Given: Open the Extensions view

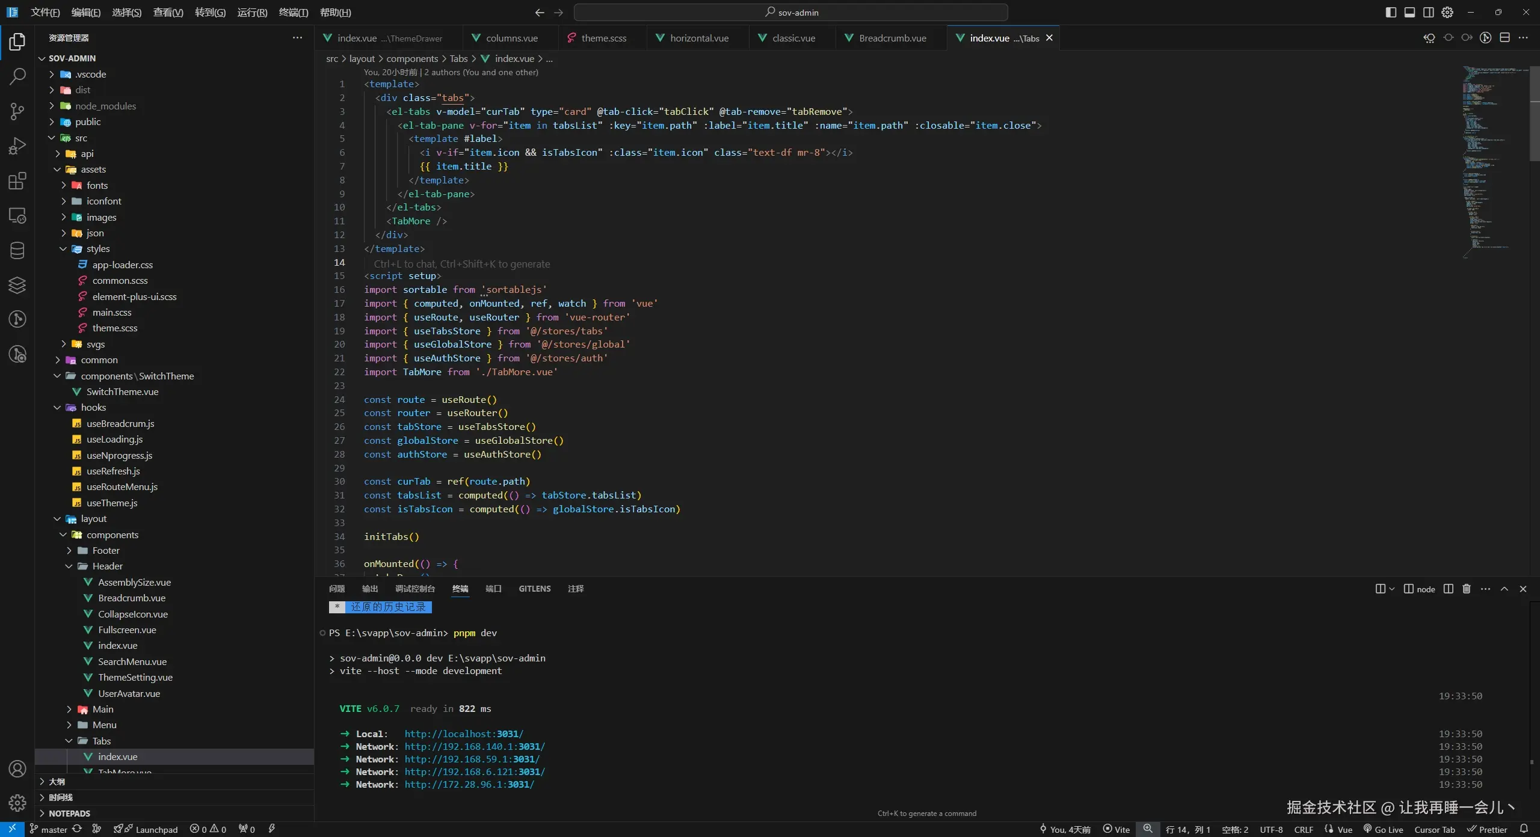Looking at the screenshot, I should click(17, 181).
